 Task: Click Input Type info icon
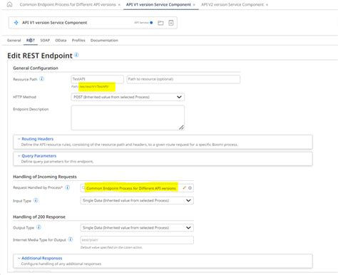pyautogui.click(x=36, y=200)
